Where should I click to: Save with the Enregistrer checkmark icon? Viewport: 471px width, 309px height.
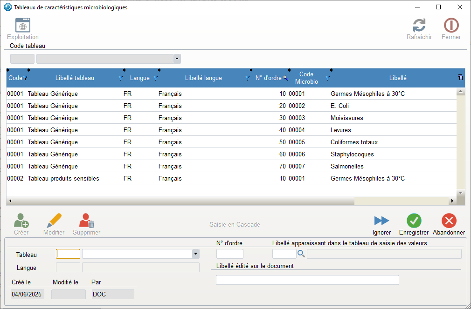414,221
